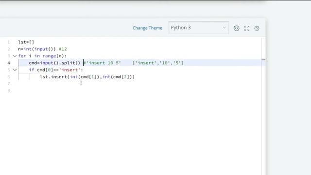Toggle fullscreen editor mode icon
This screenshot has height=175, width=311.
tap(247, 28)
